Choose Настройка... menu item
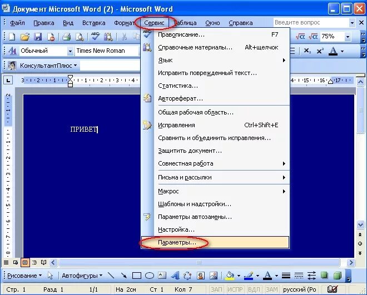The image size is (367, 295). pos(215,229)
